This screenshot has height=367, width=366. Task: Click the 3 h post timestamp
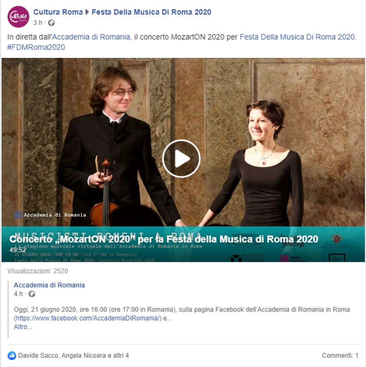click(x=38, y=23)
